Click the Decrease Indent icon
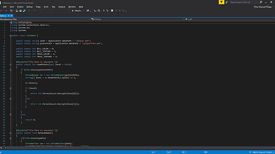275x154 pixels. coord(103,11)
